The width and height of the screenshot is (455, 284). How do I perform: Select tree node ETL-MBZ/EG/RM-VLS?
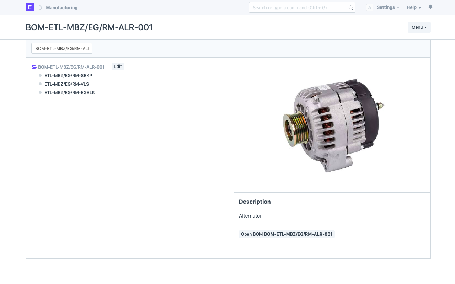pos(66,84)
